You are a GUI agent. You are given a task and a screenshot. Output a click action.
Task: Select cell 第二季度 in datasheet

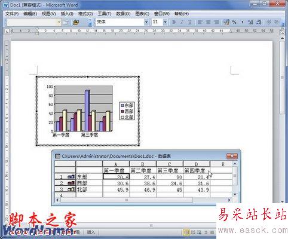[143, 170]
